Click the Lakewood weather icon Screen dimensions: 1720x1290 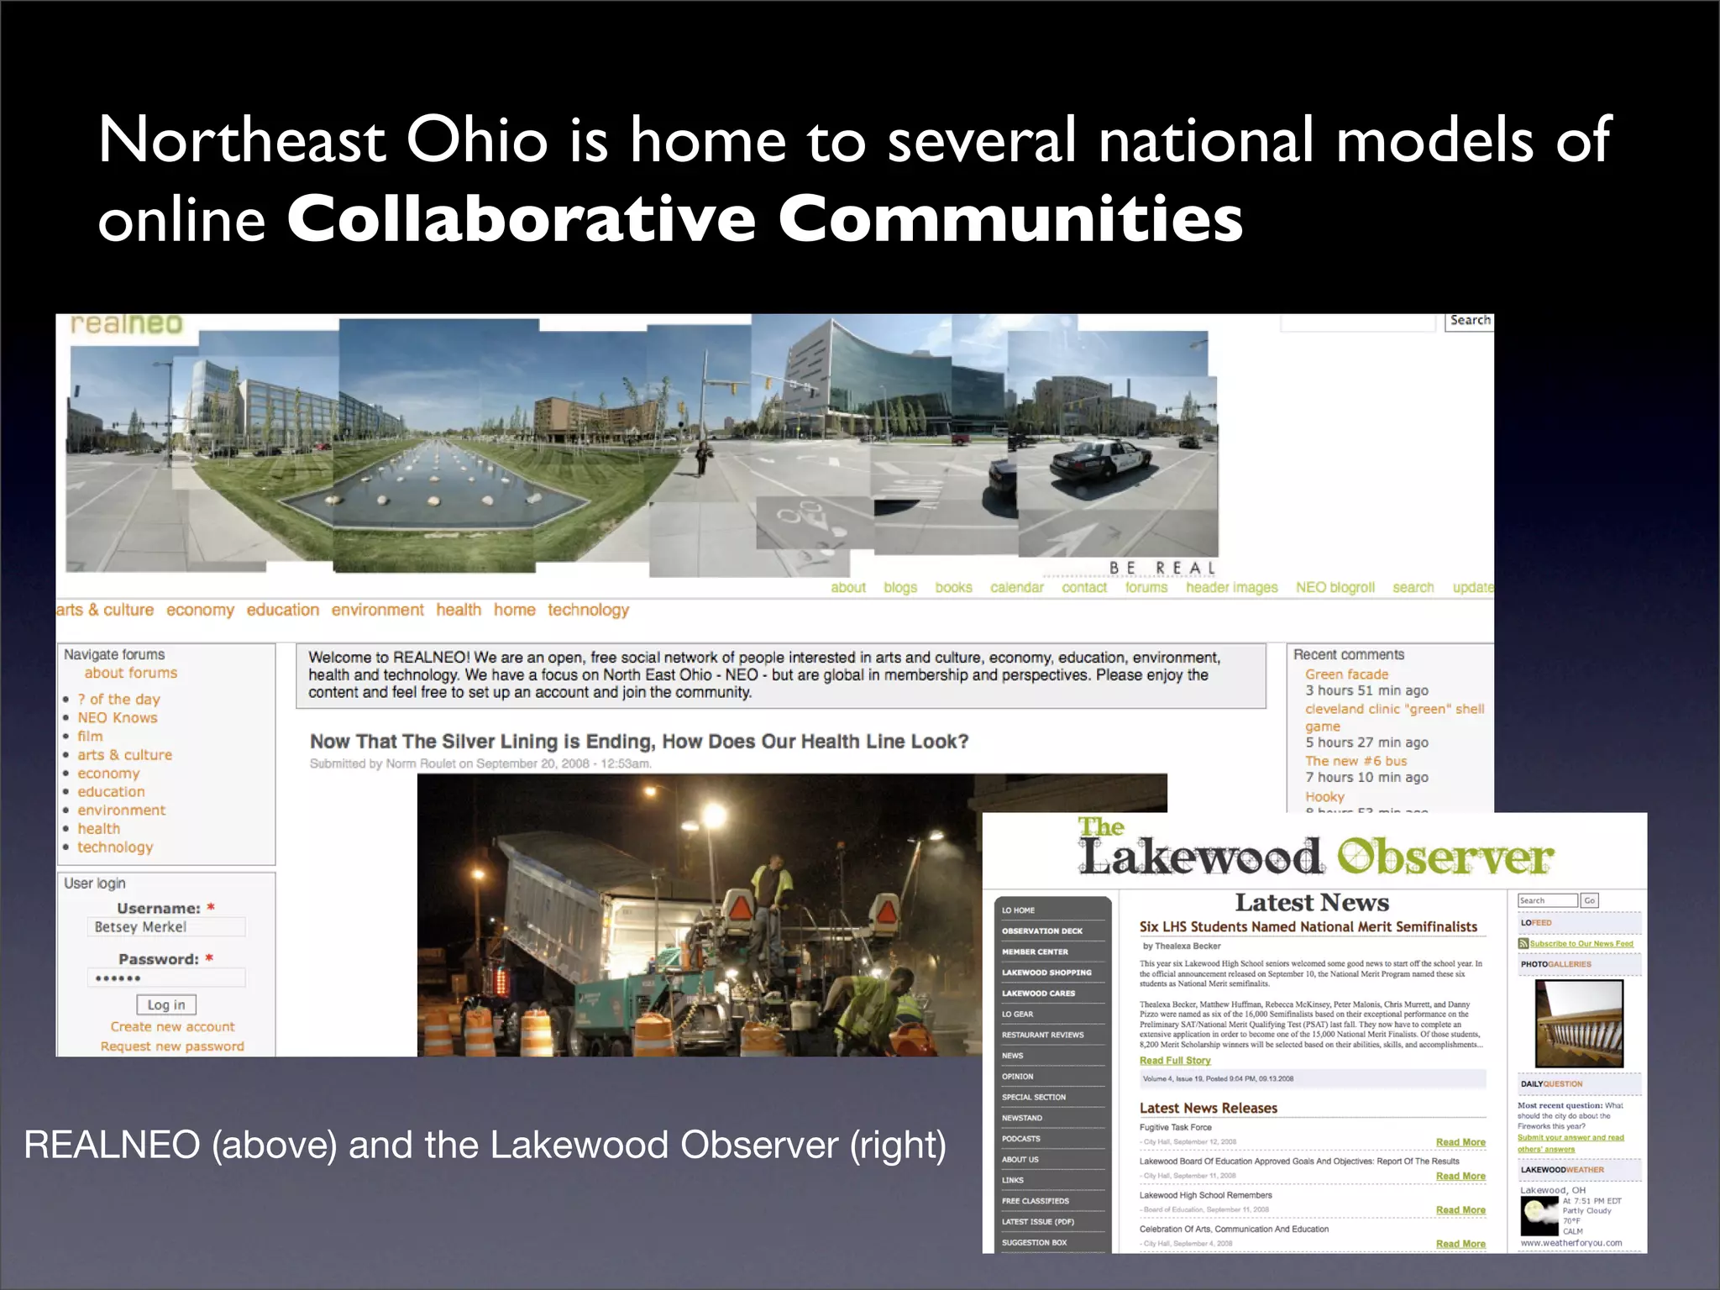pos(1539,1215)
